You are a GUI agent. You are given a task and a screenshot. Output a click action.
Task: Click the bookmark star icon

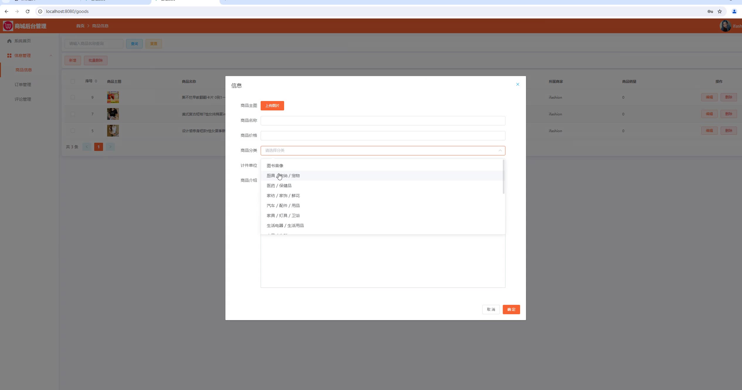point(719,11)
